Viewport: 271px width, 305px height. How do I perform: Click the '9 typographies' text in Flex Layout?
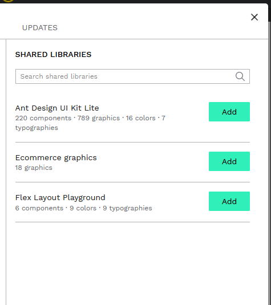point(127,208)
